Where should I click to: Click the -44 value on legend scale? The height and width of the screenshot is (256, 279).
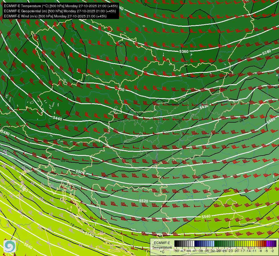click(189, 251)
